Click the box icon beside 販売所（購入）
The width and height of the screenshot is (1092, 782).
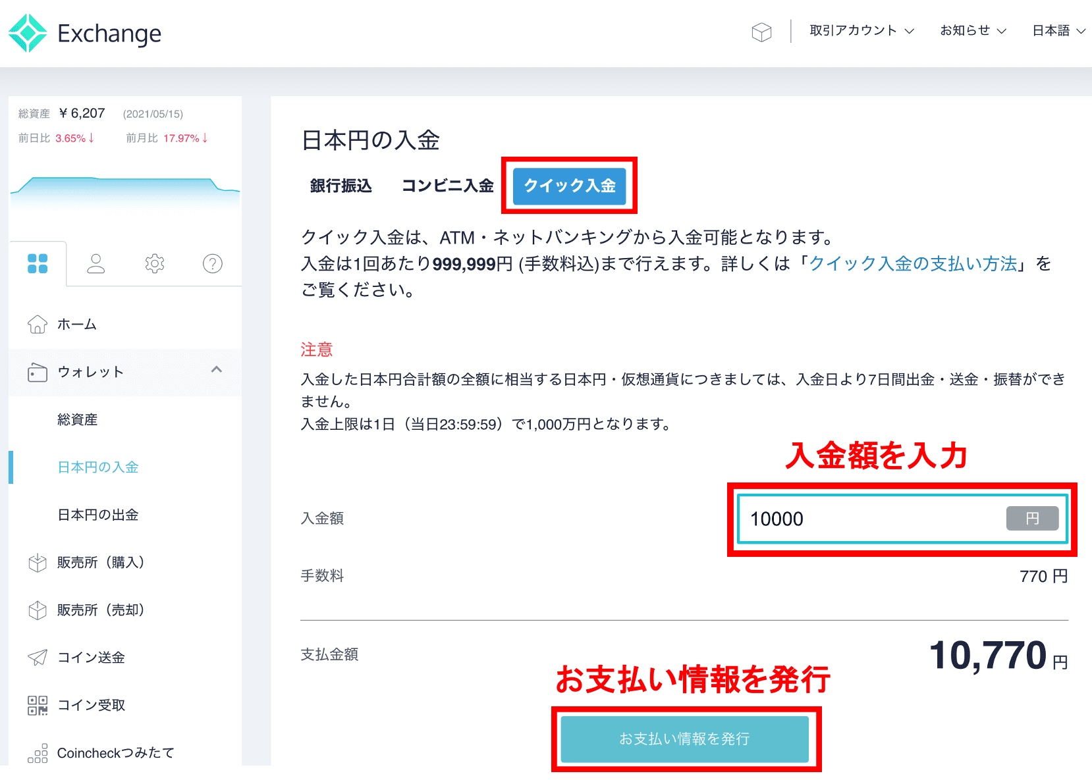38,562
